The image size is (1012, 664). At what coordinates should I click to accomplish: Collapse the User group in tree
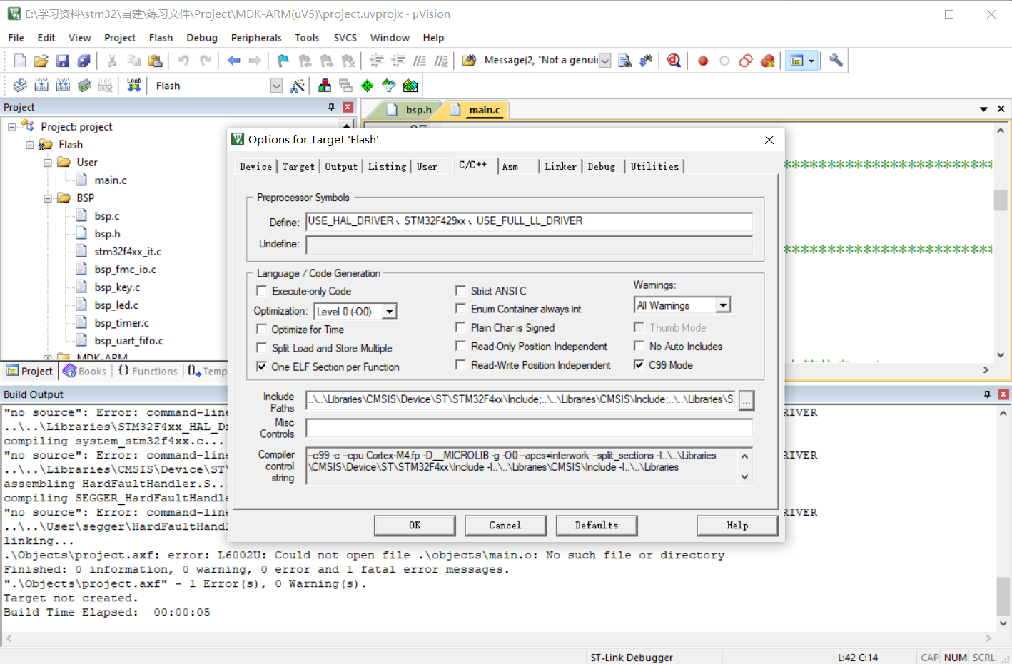48,163
